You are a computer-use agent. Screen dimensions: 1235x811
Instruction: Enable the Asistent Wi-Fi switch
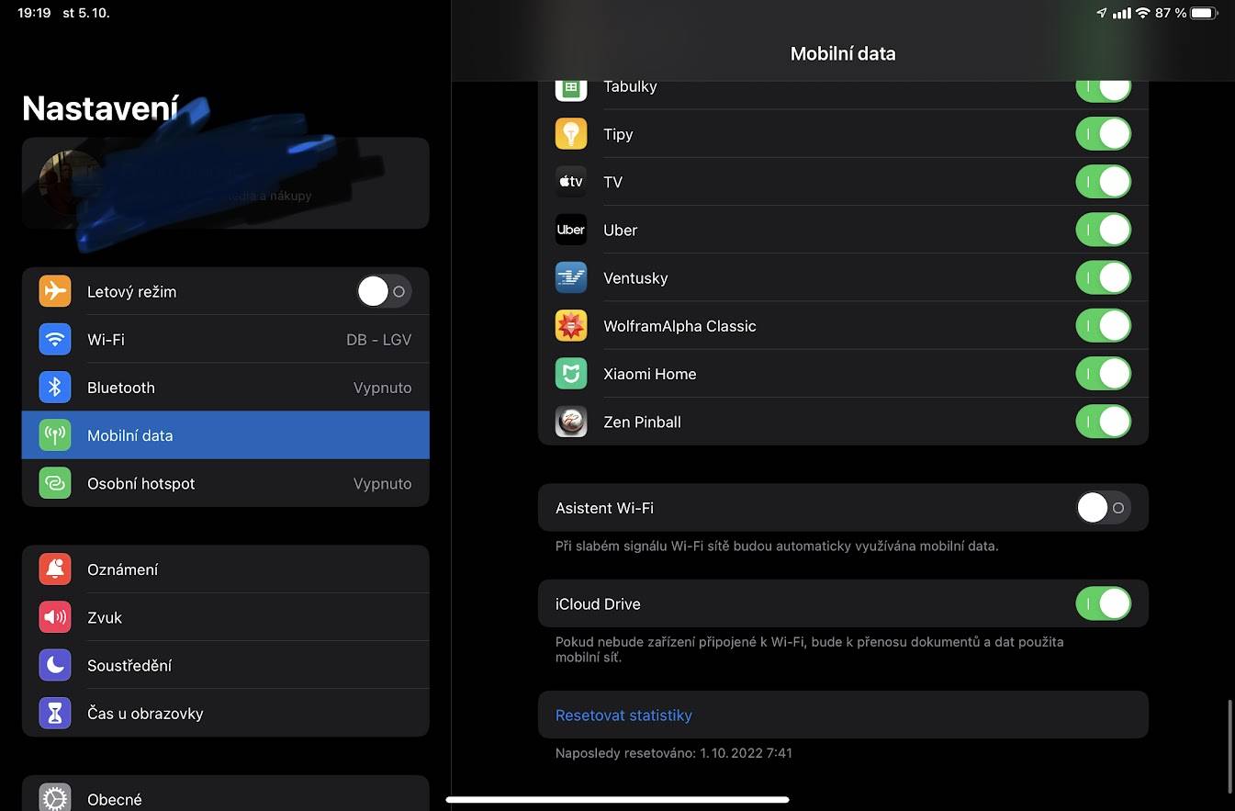[x=1103, y=508]
